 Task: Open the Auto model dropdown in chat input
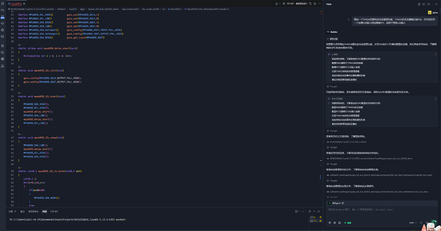pyautogui.click(x=413, y=223)
